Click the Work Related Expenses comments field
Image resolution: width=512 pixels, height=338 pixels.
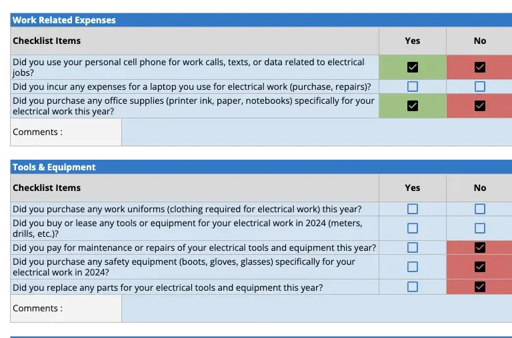(317, 132)
